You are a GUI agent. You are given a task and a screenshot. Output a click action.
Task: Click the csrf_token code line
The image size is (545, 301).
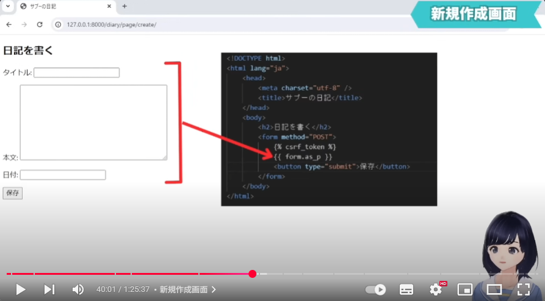(305, 147)
